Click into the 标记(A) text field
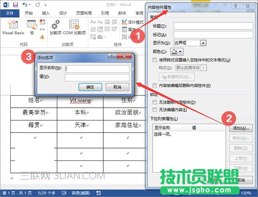 pyautogui.click(x=213, y=35)
